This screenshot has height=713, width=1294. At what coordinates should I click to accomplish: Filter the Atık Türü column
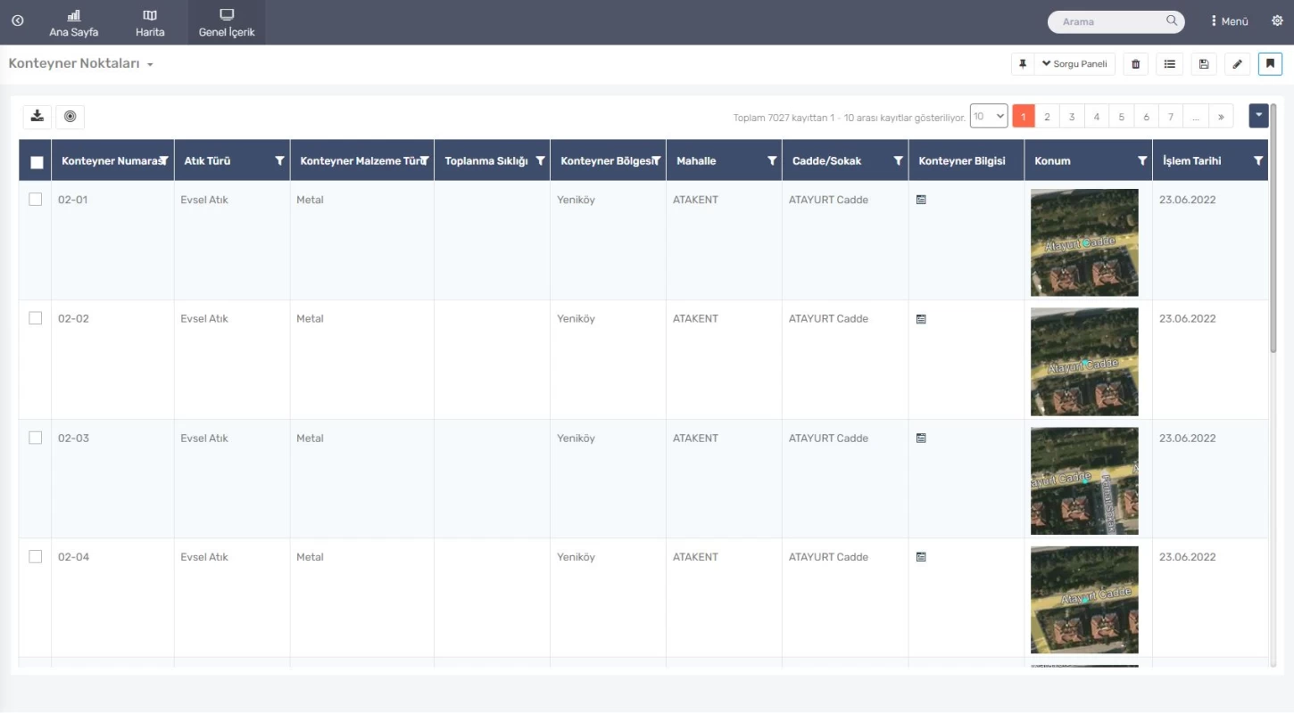click(x=279, y=160)
